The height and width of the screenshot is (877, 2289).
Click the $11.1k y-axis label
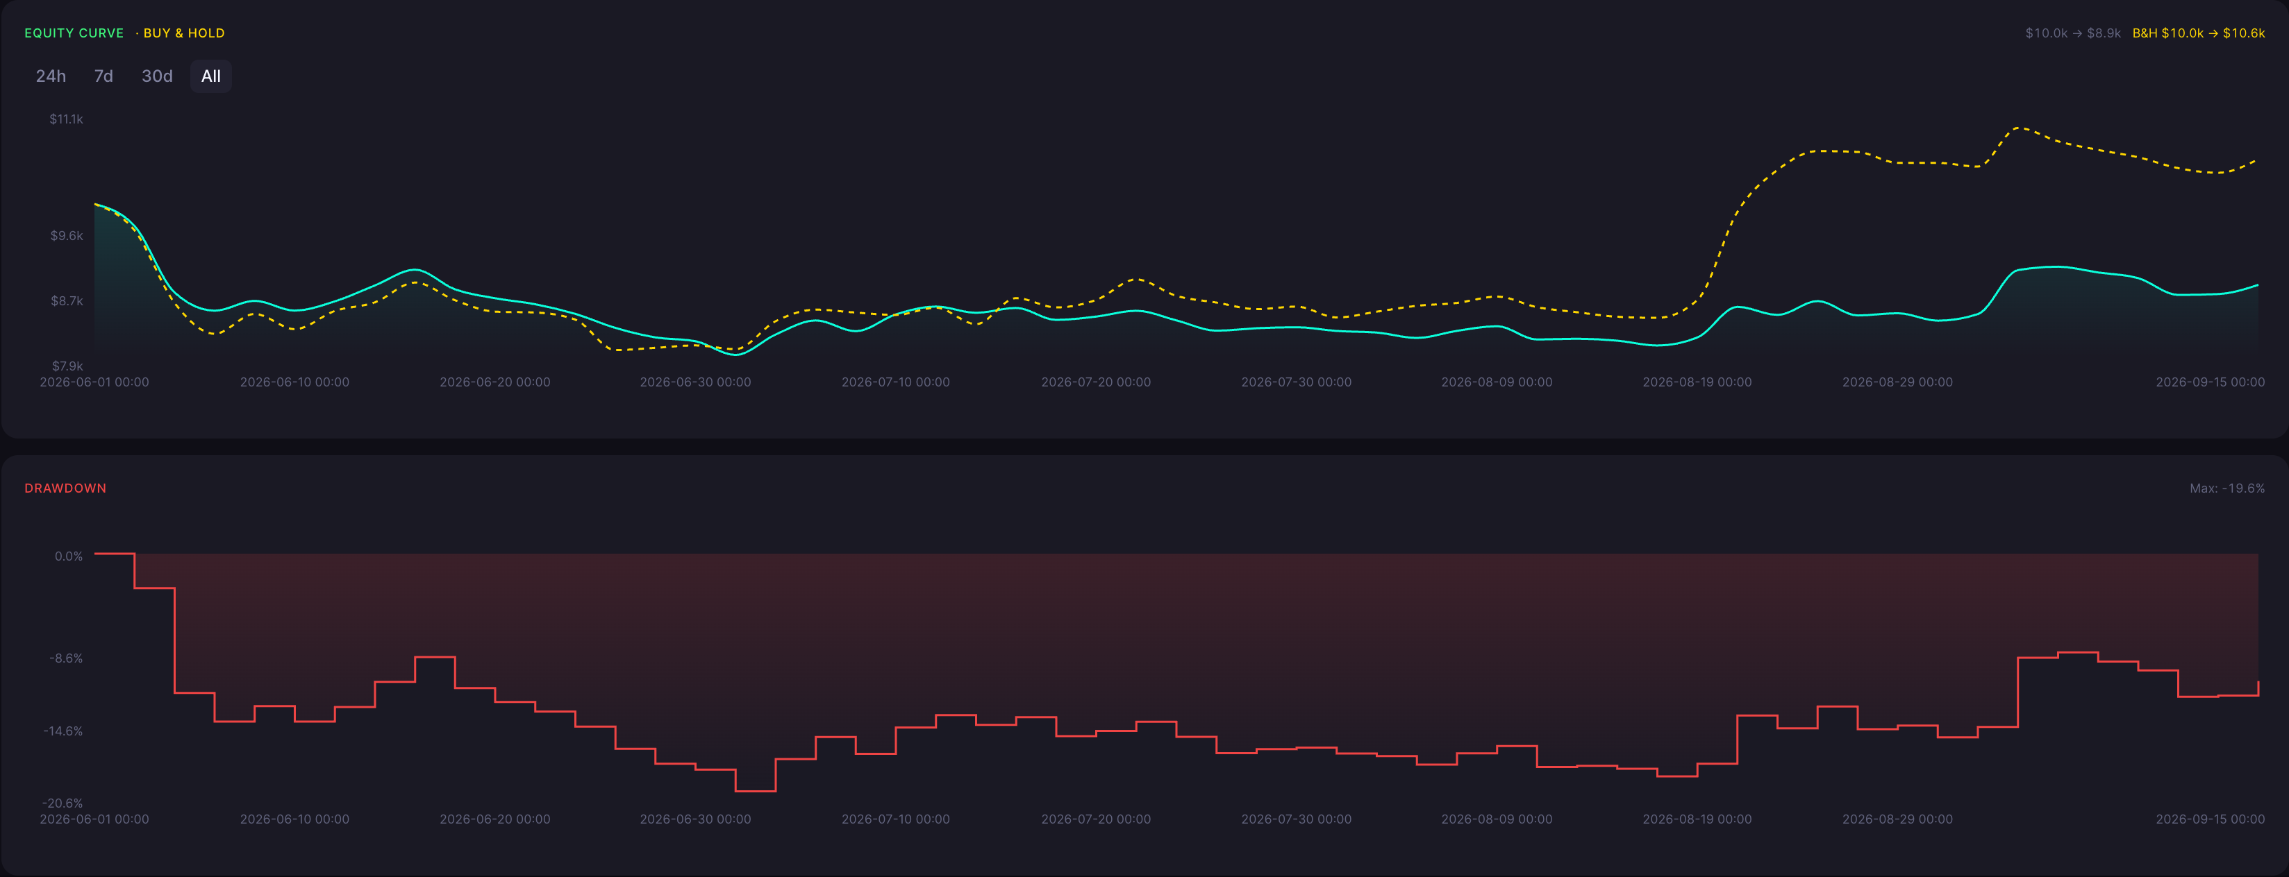click(x=67, y=119)
